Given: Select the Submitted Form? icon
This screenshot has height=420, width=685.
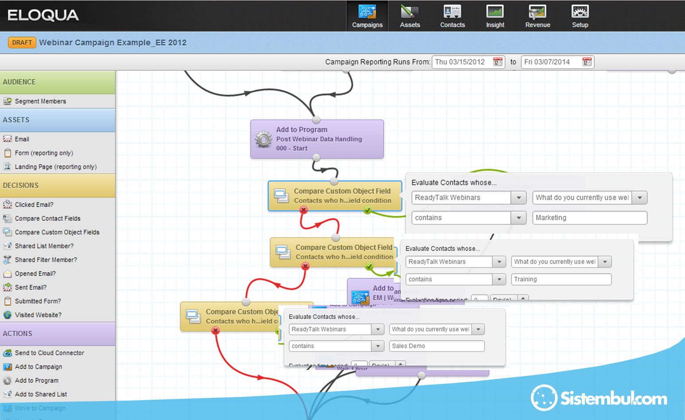Looking at the screenshot, I should (x=8, y=301).
